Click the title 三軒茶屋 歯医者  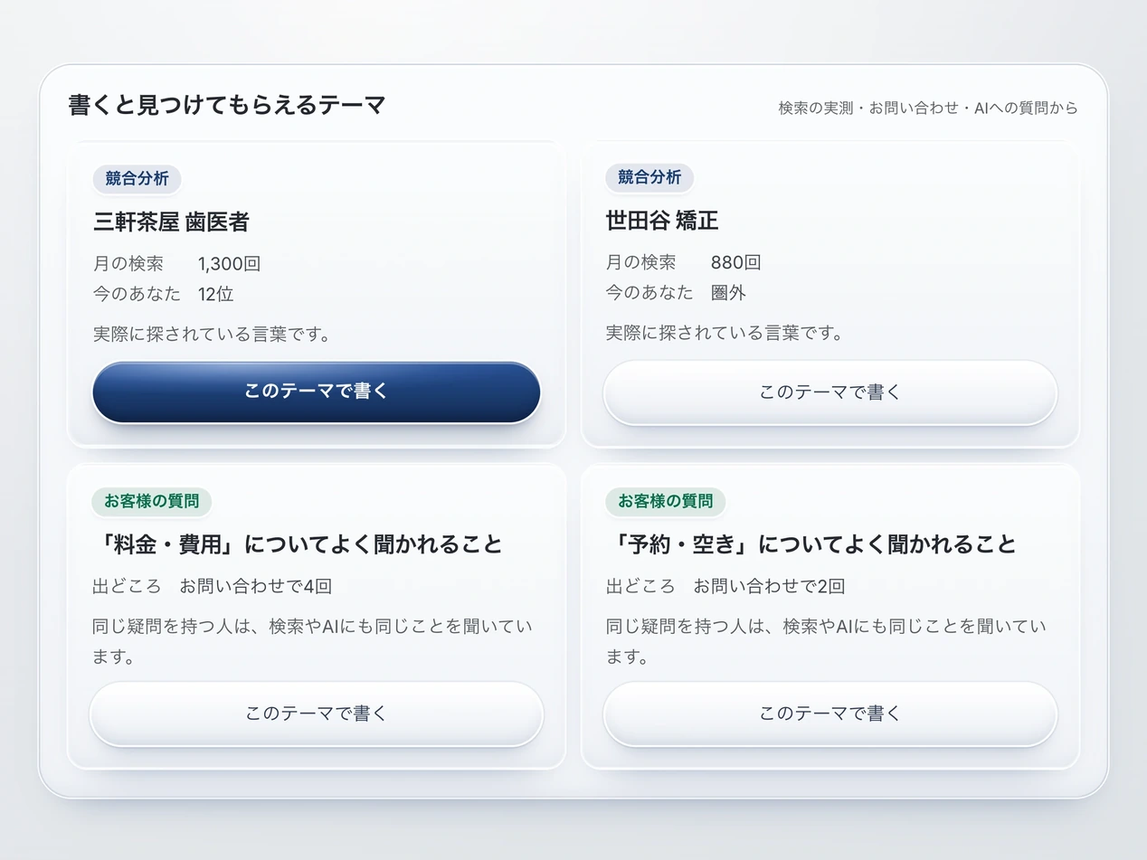tap(171, 222)
